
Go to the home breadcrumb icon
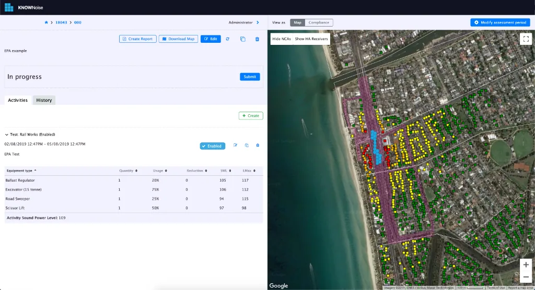(x=46, y=22)
